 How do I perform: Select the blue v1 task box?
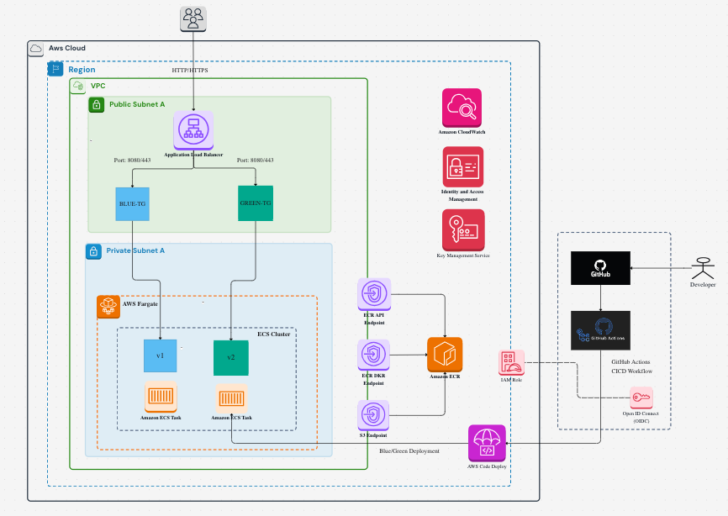coord(161,356)
